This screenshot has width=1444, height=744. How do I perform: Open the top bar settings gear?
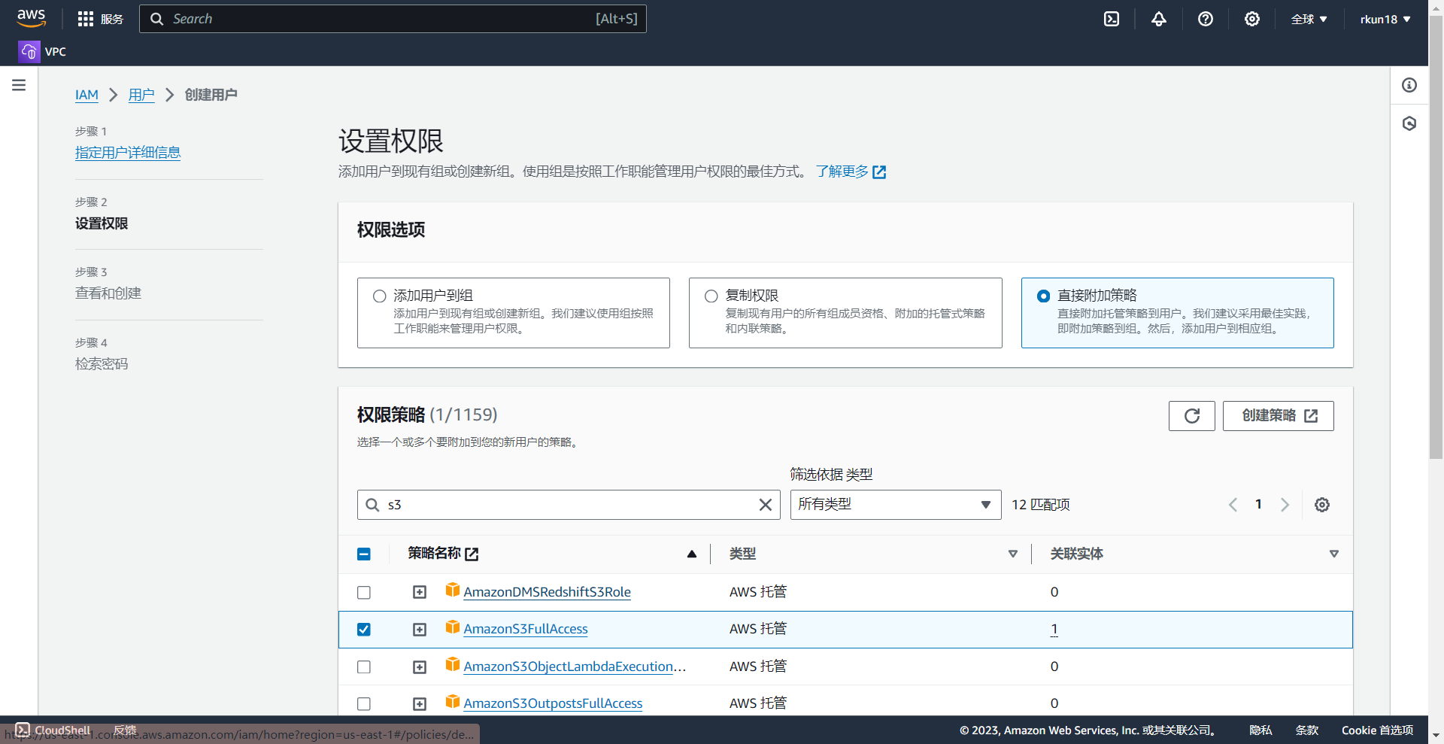1252,19
